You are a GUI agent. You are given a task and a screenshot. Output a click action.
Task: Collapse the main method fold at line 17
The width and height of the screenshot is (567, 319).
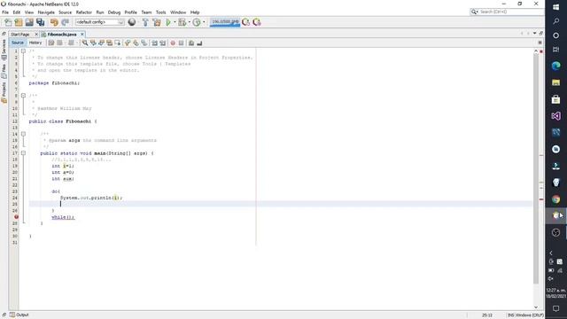coord(23,153)
